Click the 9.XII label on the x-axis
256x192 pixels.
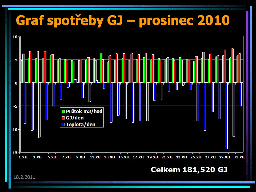(x=81, y=157)
